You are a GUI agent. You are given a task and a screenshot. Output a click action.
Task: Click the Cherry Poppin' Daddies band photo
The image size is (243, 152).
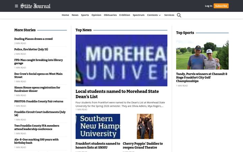[145, 126]
